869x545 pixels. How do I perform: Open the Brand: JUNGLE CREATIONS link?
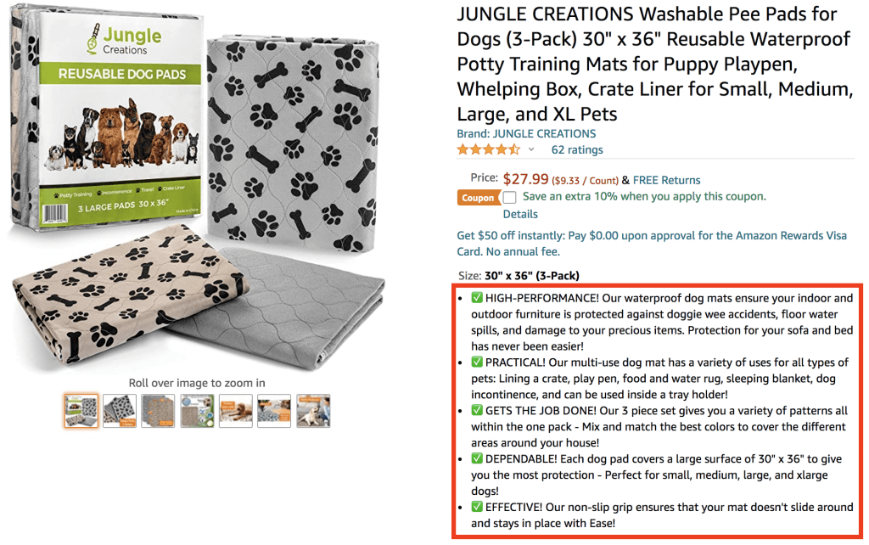tap(526, 133)
